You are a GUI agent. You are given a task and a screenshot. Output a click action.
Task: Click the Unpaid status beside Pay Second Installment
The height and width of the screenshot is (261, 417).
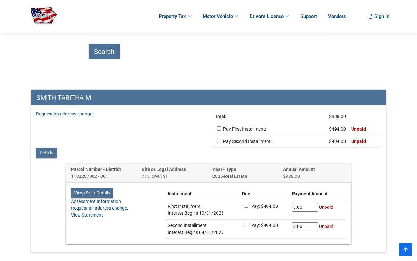(358, 141)
